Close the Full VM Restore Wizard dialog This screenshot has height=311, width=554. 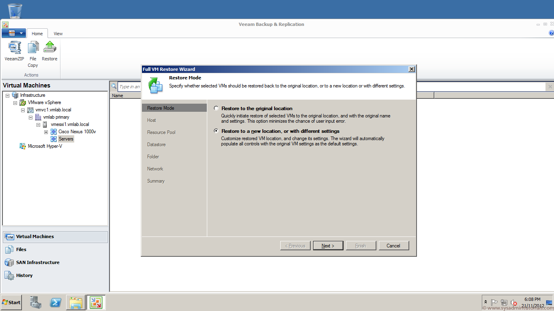[412, 69]
